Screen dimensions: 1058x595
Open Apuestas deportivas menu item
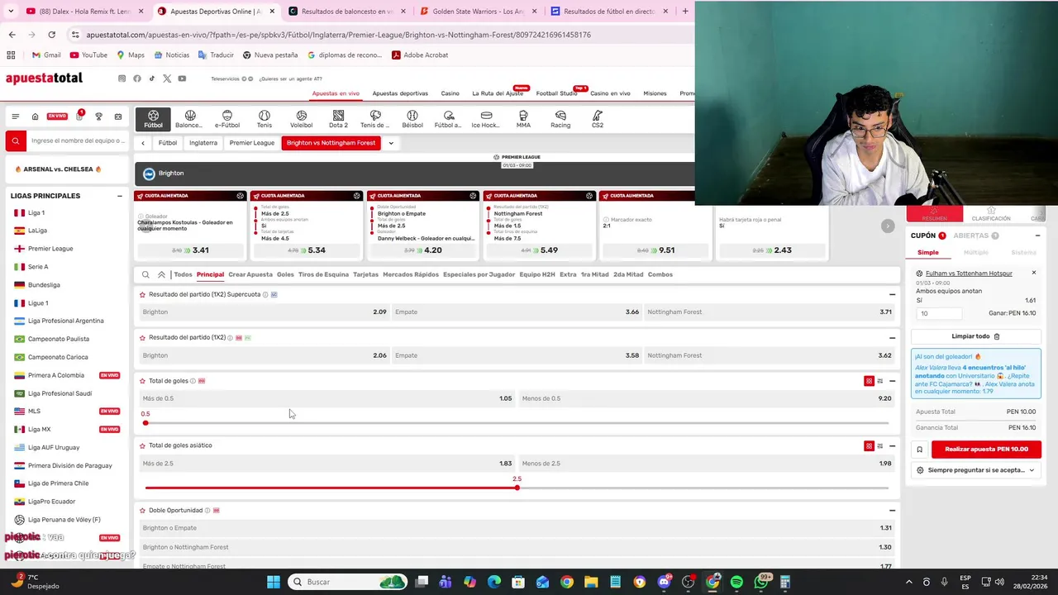point(400,93)
